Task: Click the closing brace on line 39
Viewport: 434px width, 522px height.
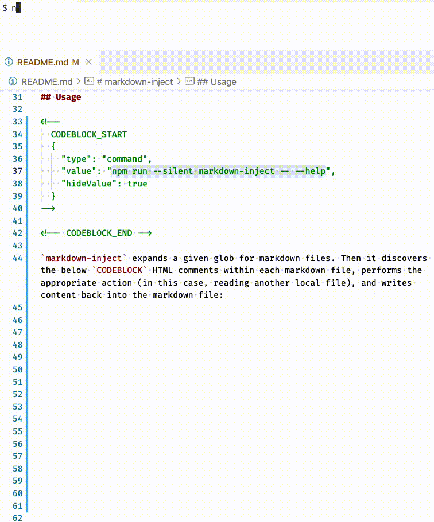Action: [53, 196]
